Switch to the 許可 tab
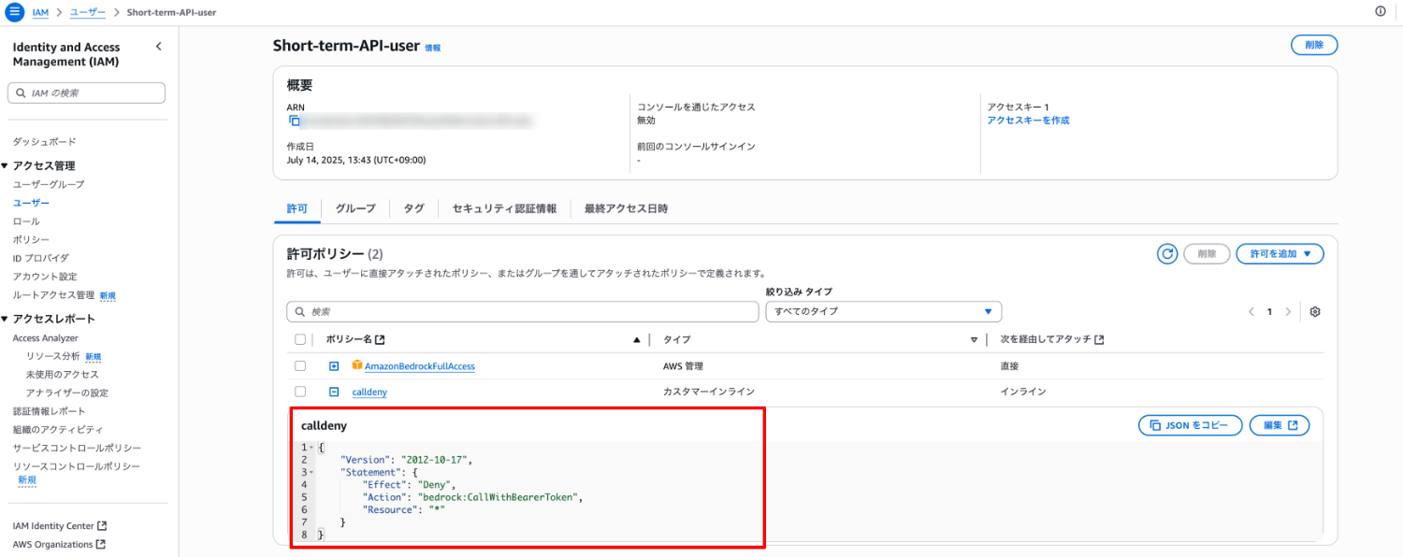1403x557 pixels. click(297, 208)
